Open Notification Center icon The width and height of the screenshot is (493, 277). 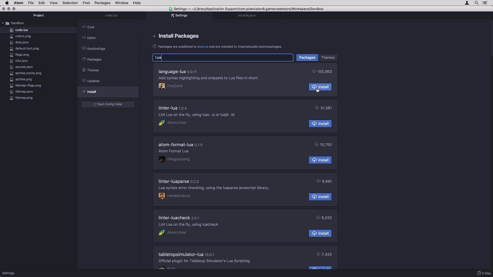[x=485, y=3]
